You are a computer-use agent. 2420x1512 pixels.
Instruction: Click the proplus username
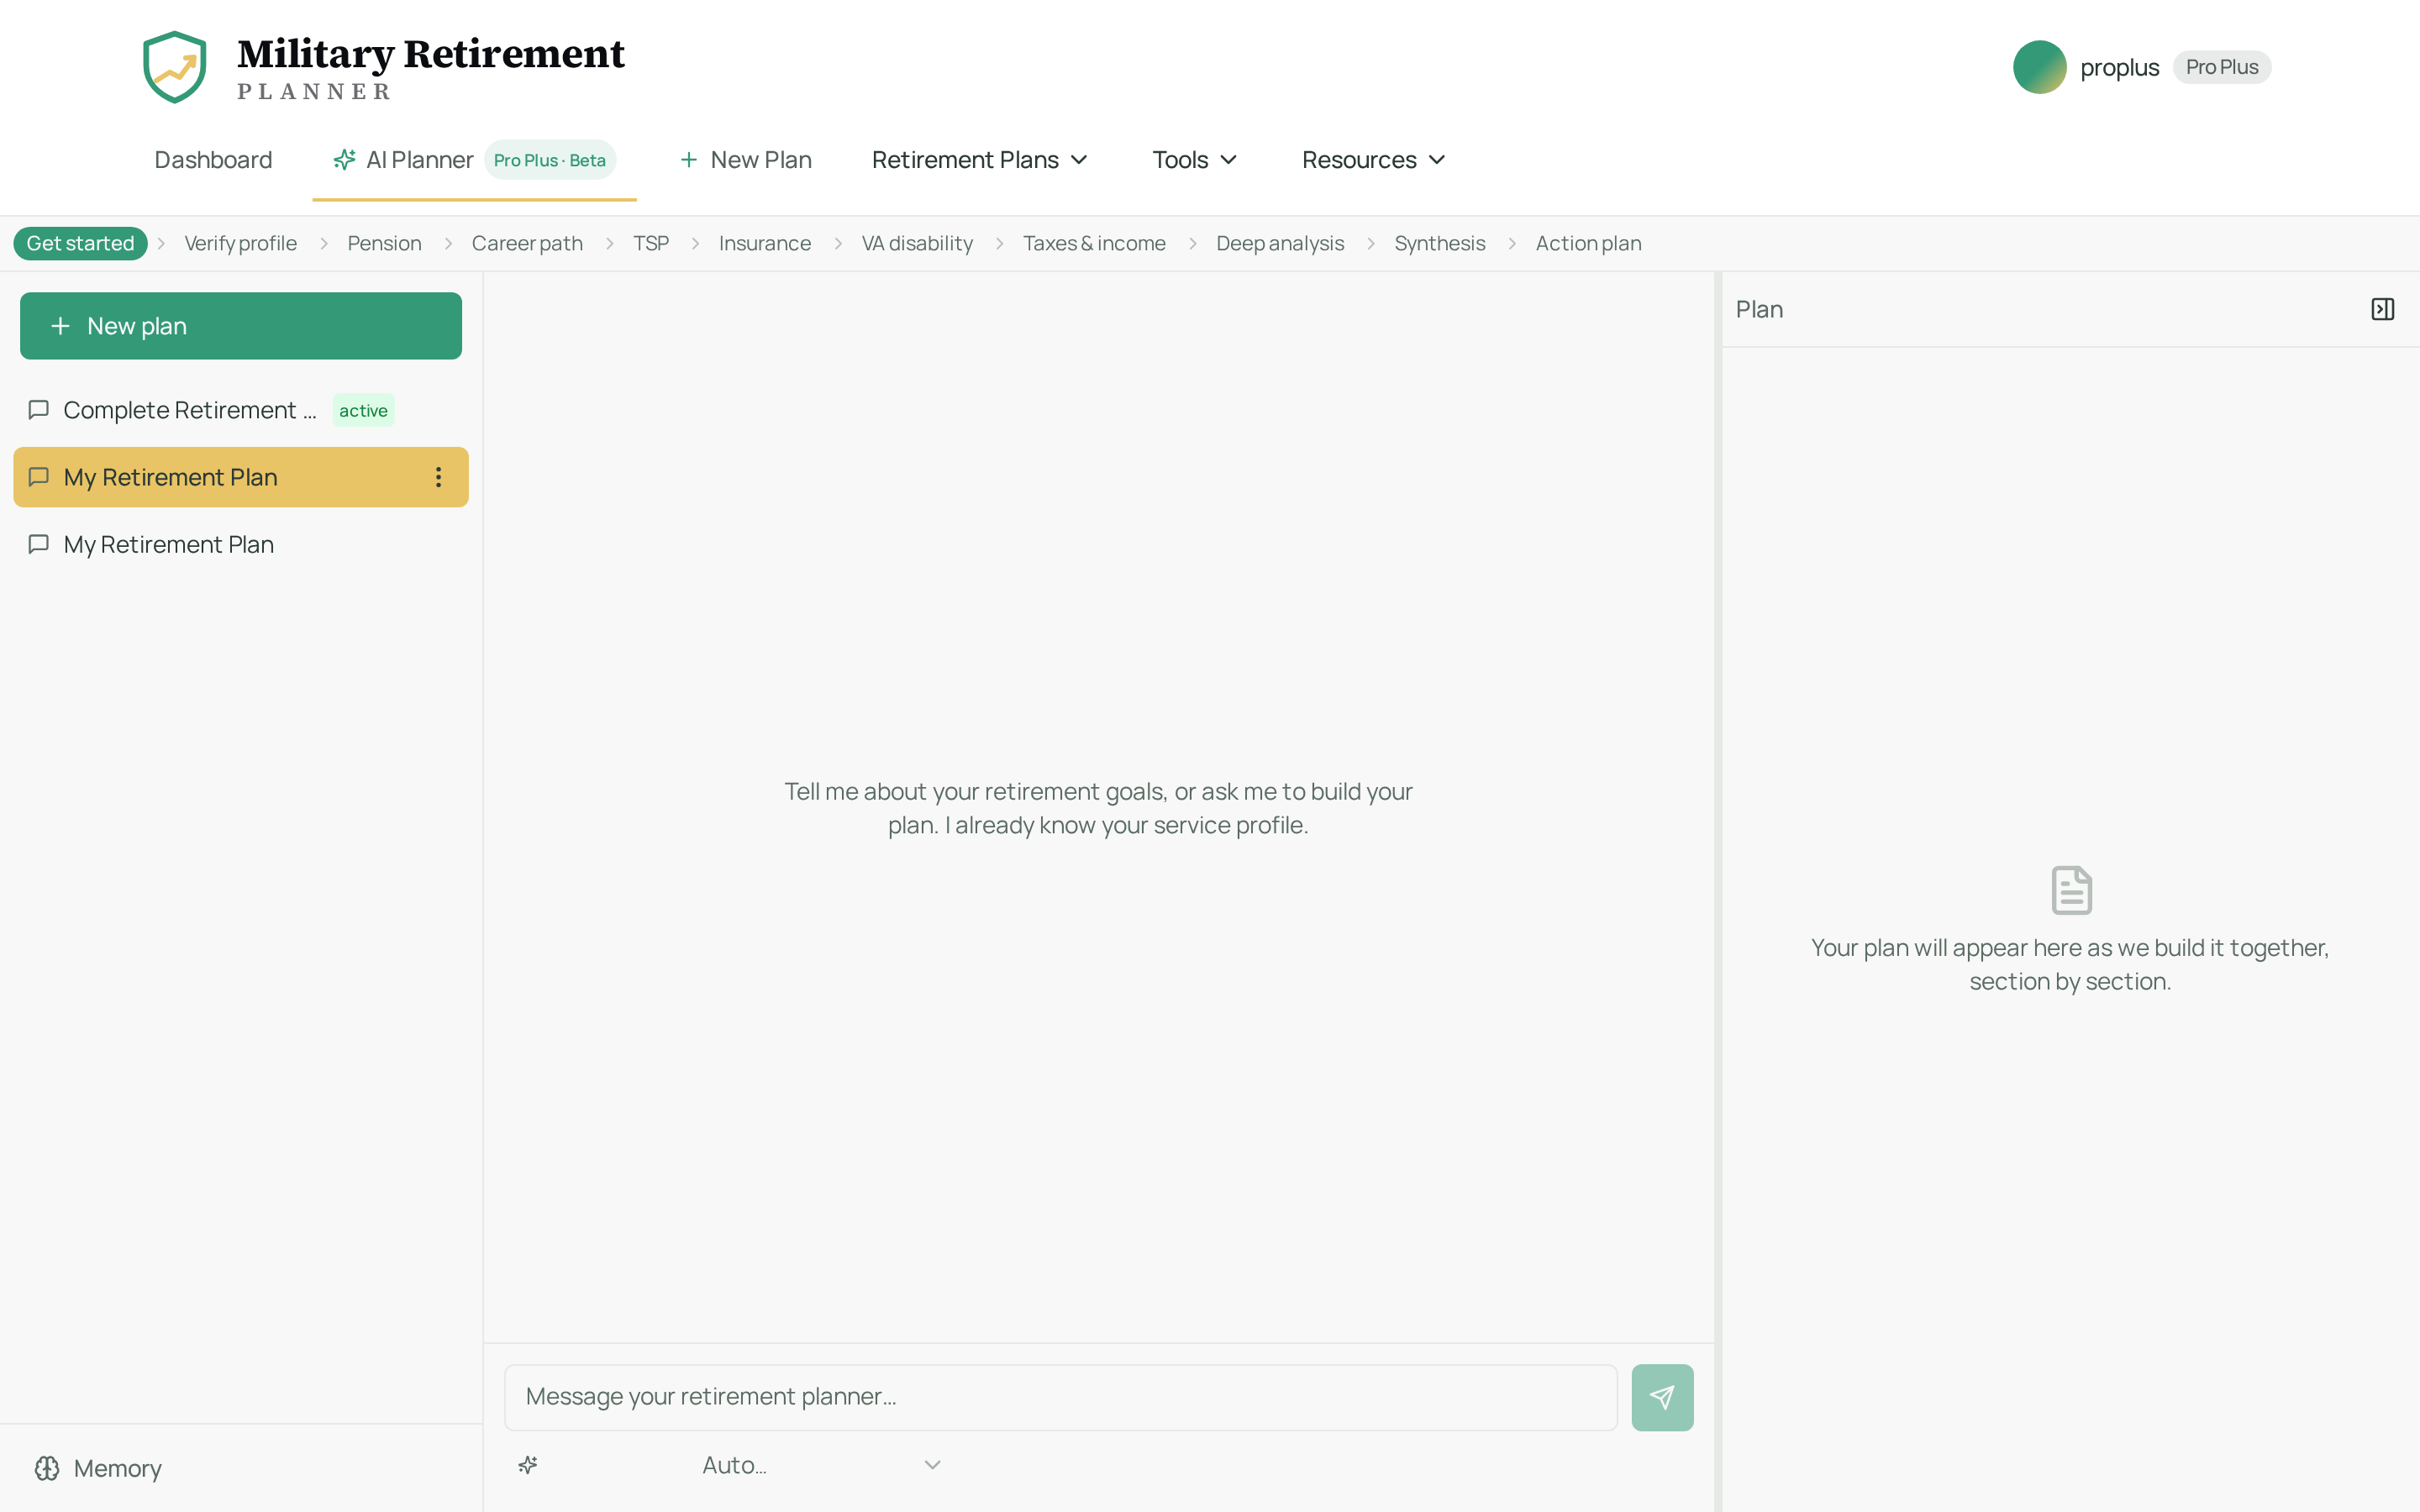[2119, 67]
